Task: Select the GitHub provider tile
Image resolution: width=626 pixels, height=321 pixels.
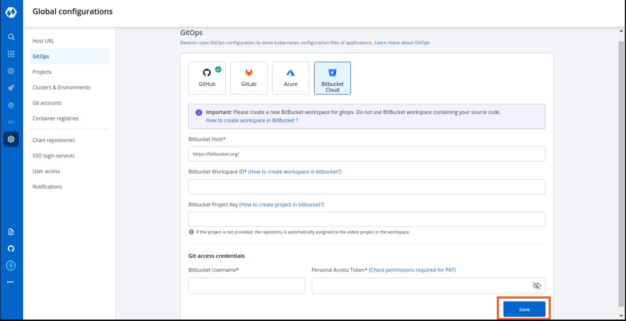Action: [207, 77]
